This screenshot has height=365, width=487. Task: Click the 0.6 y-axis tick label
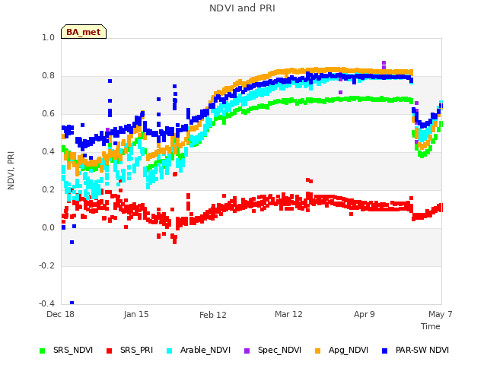point(48,113)
